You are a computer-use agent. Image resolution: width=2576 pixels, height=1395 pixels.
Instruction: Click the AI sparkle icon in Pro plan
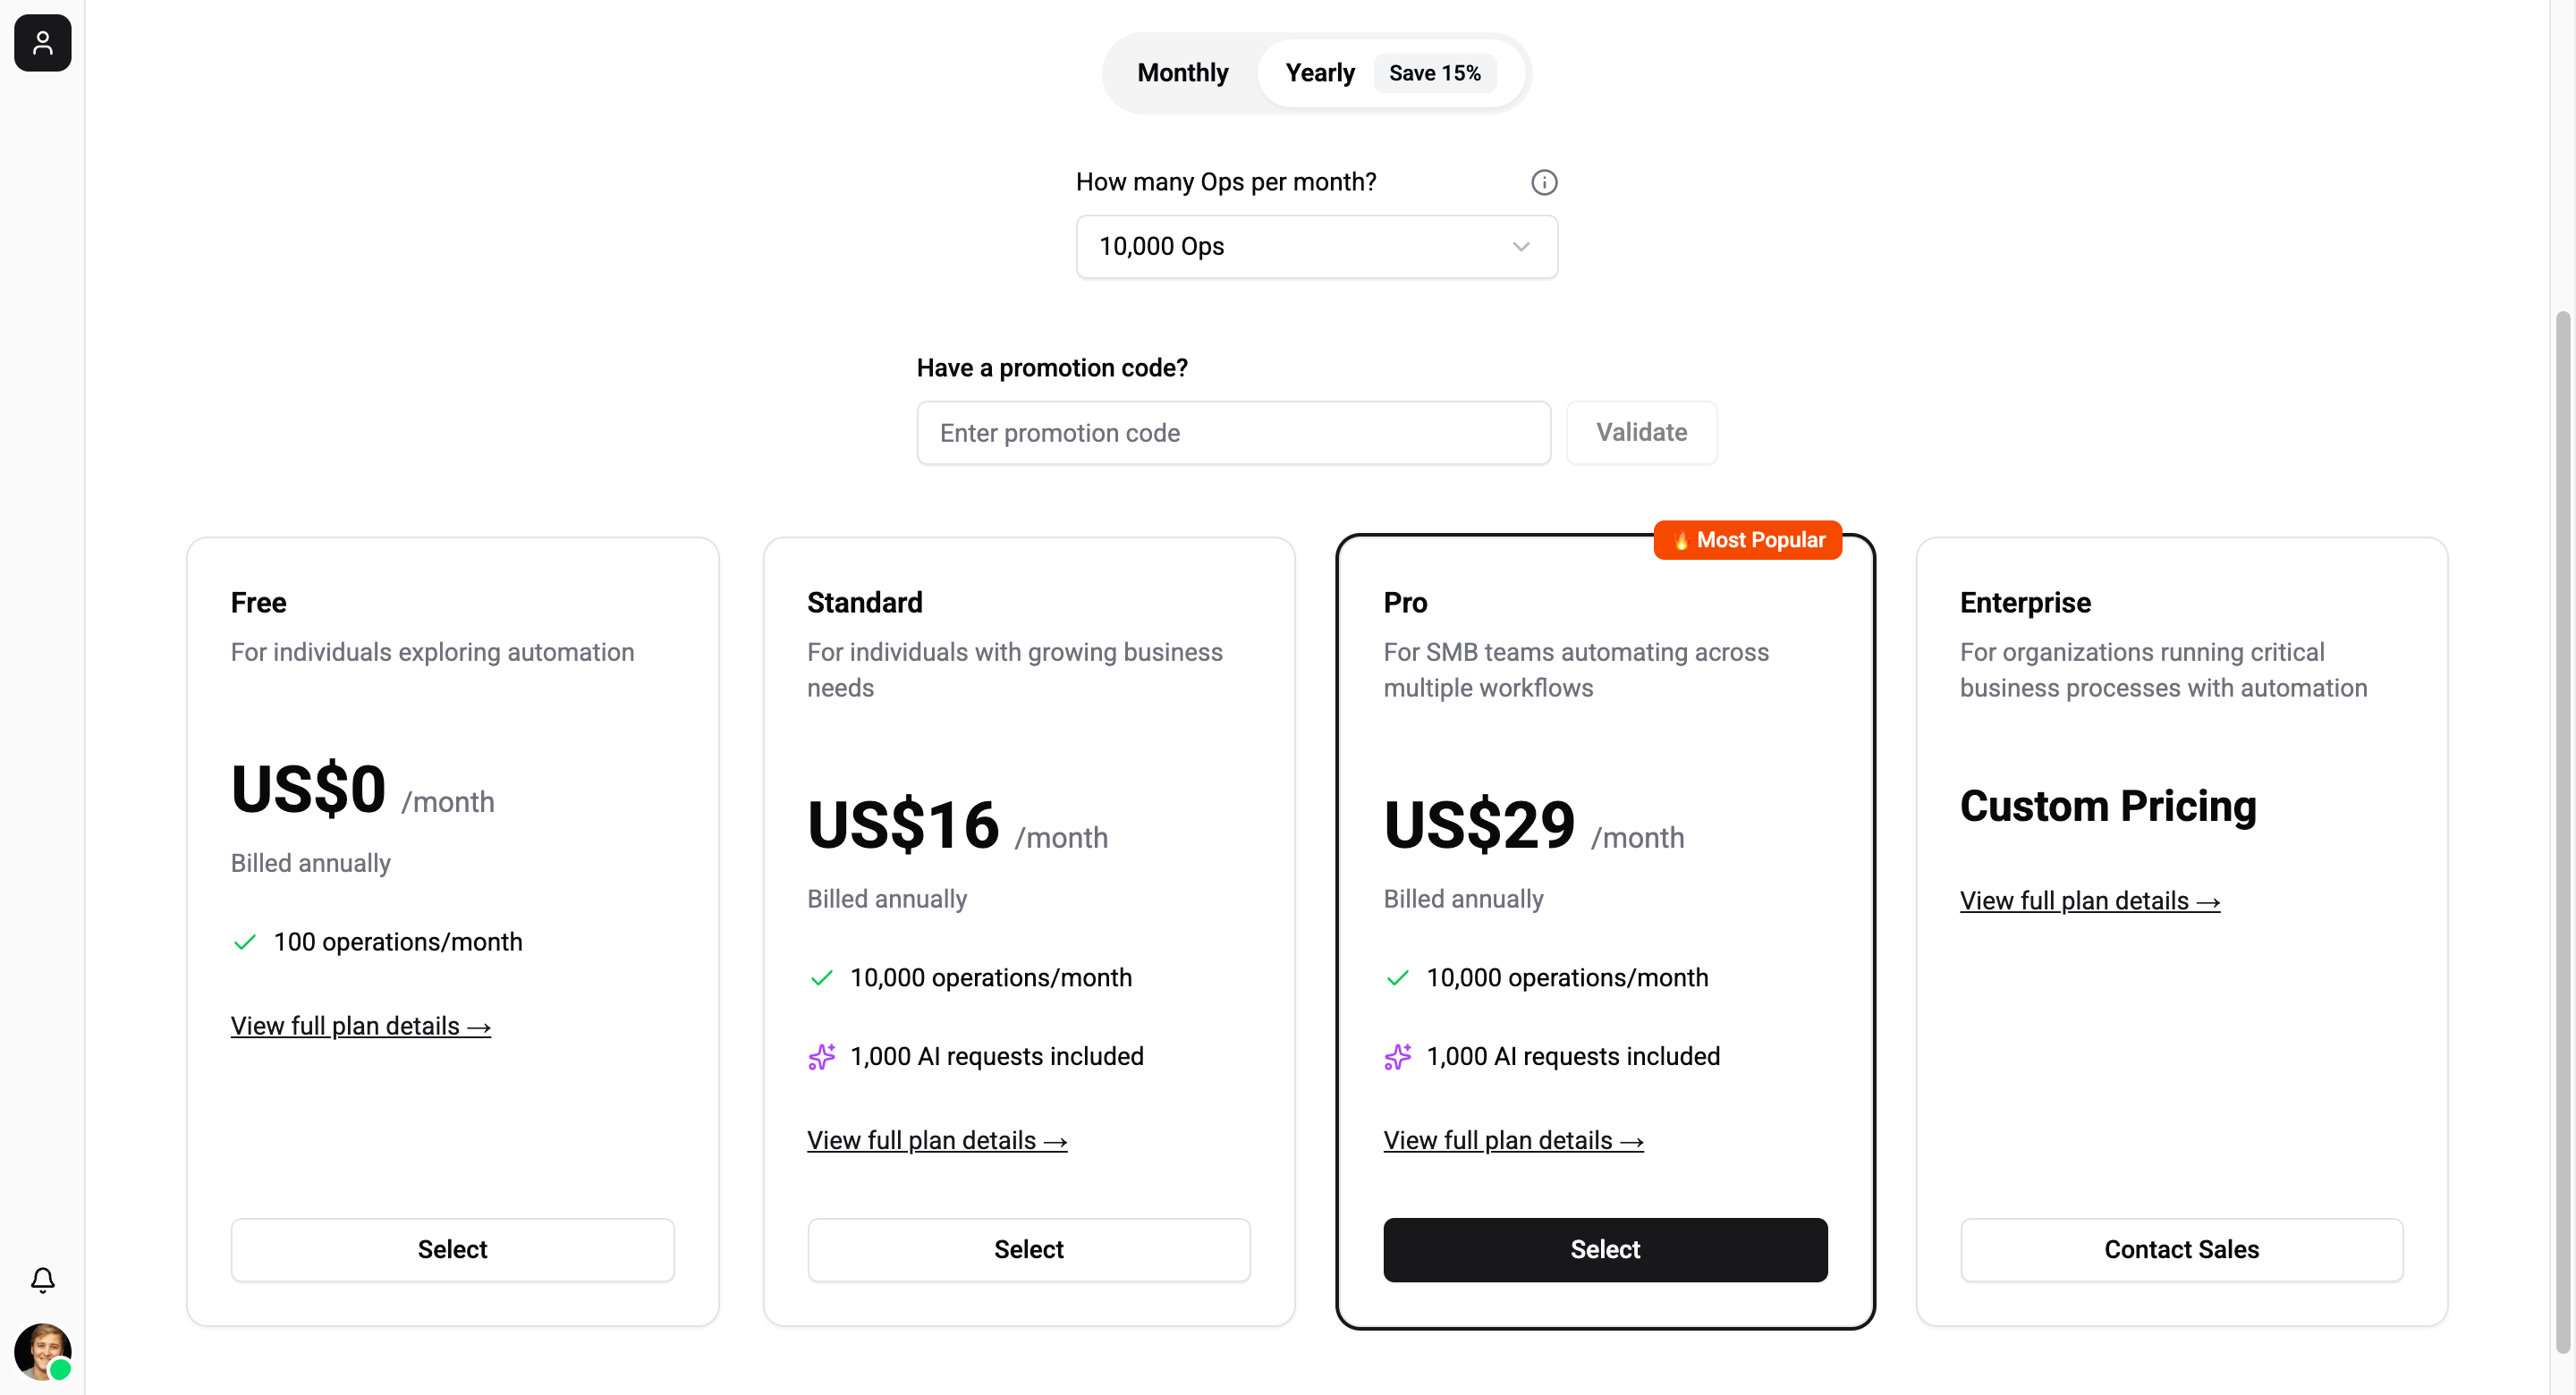pyautogui.click(x=1397, y=1056)
